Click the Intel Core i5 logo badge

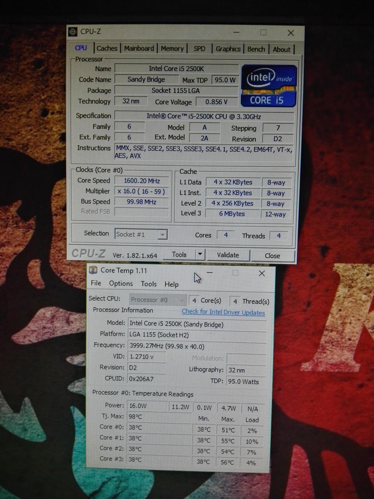tap(268, 86)
